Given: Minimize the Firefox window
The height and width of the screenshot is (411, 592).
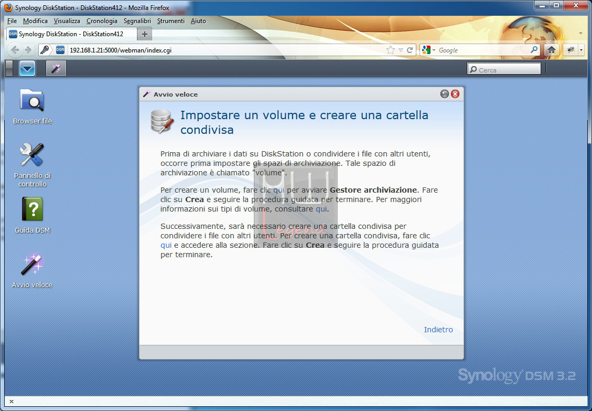Looking at the screenshot, I should pyautogui.click(x=543, y=5).
